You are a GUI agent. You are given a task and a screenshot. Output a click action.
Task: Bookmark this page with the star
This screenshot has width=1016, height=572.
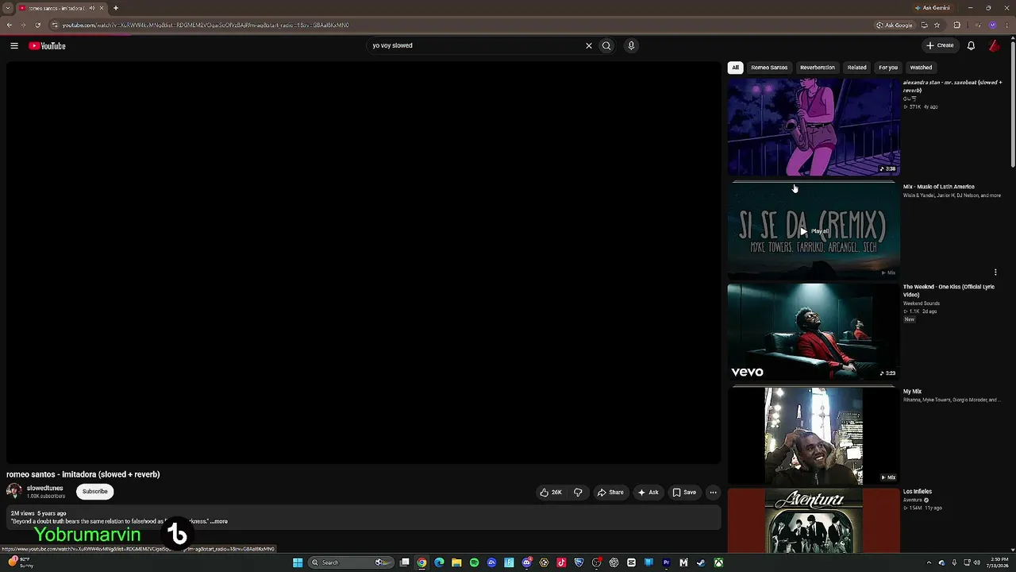pos(937,25)
